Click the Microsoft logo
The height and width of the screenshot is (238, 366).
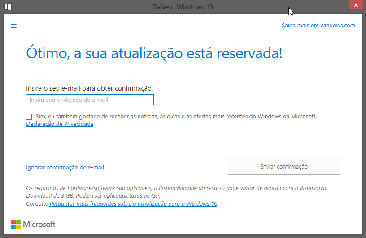pyautogui.click(x=33, y=224)
